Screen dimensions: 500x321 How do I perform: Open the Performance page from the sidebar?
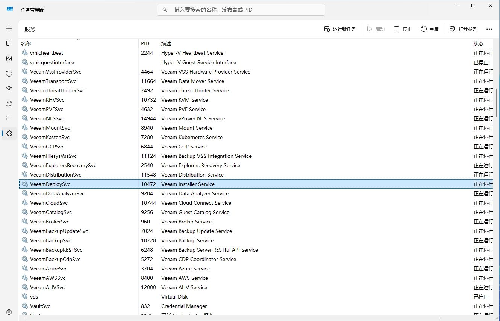[9, 58]
